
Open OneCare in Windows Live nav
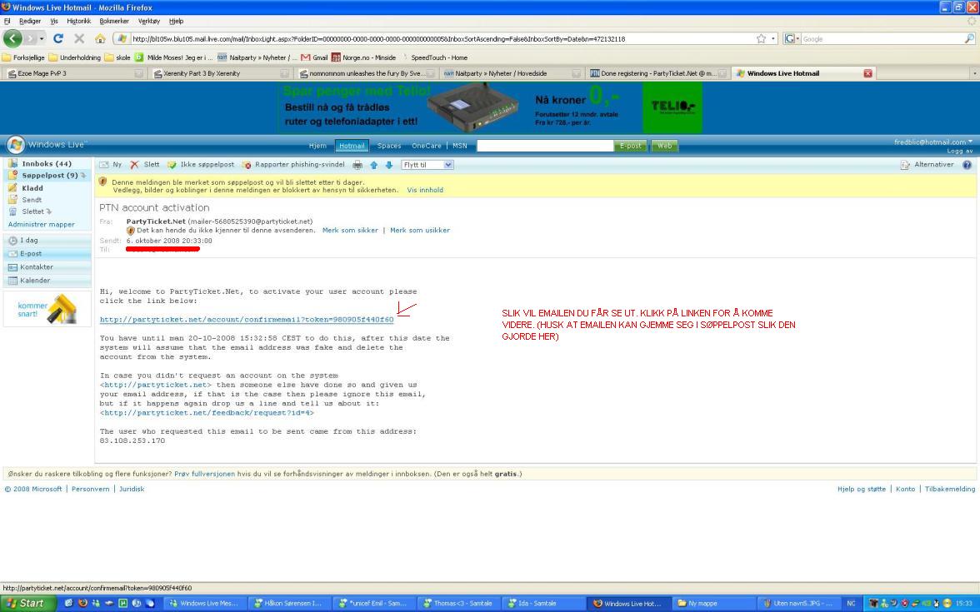click(x=427, y=146)
